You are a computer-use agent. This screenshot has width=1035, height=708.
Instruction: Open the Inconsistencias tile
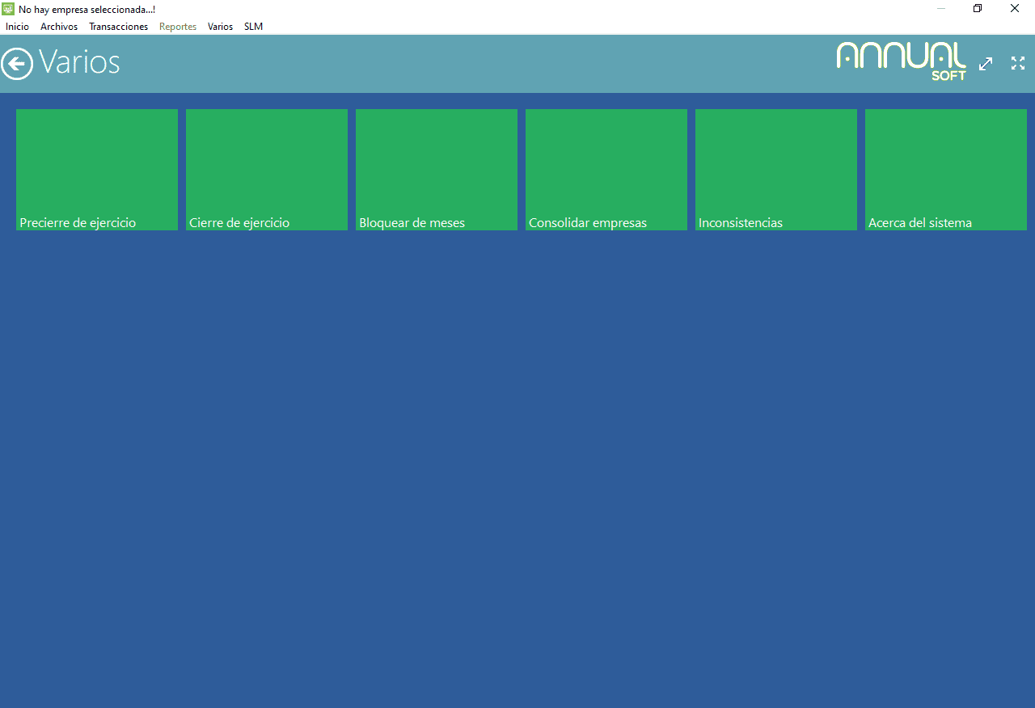pyautogui.click(x=776, y=170)
